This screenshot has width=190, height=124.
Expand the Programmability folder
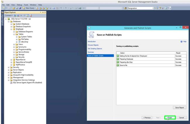click(x=14, y=49)
